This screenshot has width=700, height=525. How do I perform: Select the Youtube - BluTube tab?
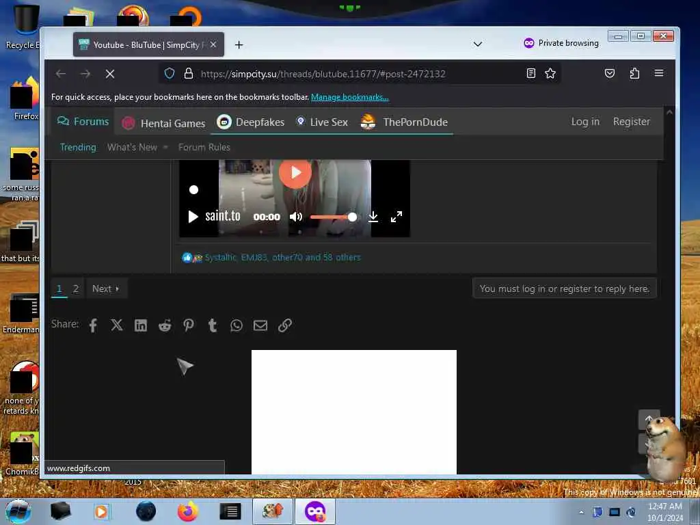pyautogui.click(x=148, y=44)
